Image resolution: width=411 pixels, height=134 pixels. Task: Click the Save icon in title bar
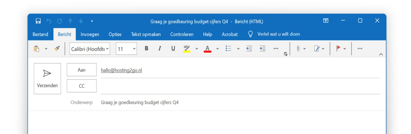[38, 21]
